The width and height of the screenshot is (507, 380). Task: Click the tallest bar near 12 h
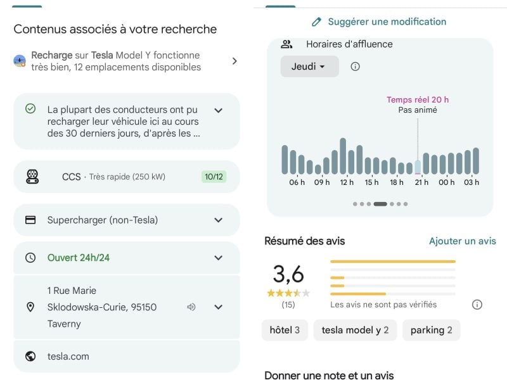343,156
